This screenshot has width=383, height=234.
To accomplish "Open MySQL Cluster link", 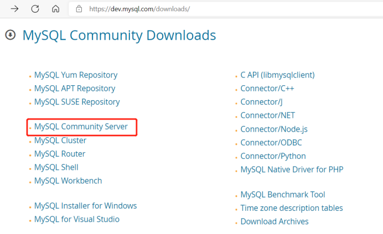I will [60, 141].
